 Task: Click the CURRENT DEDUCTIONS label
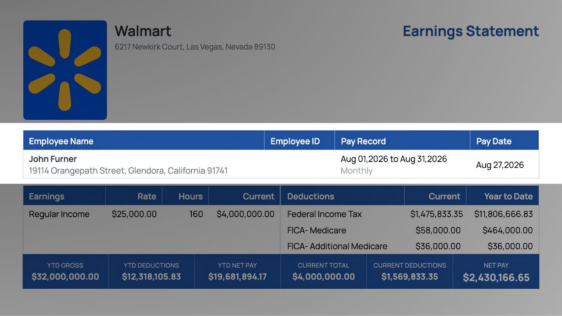[410, 266]
